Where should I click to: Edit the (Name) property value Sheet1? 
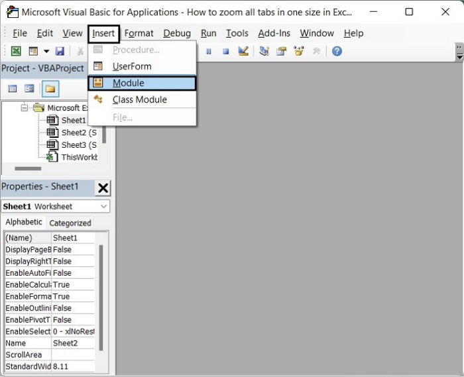[73, 238]
